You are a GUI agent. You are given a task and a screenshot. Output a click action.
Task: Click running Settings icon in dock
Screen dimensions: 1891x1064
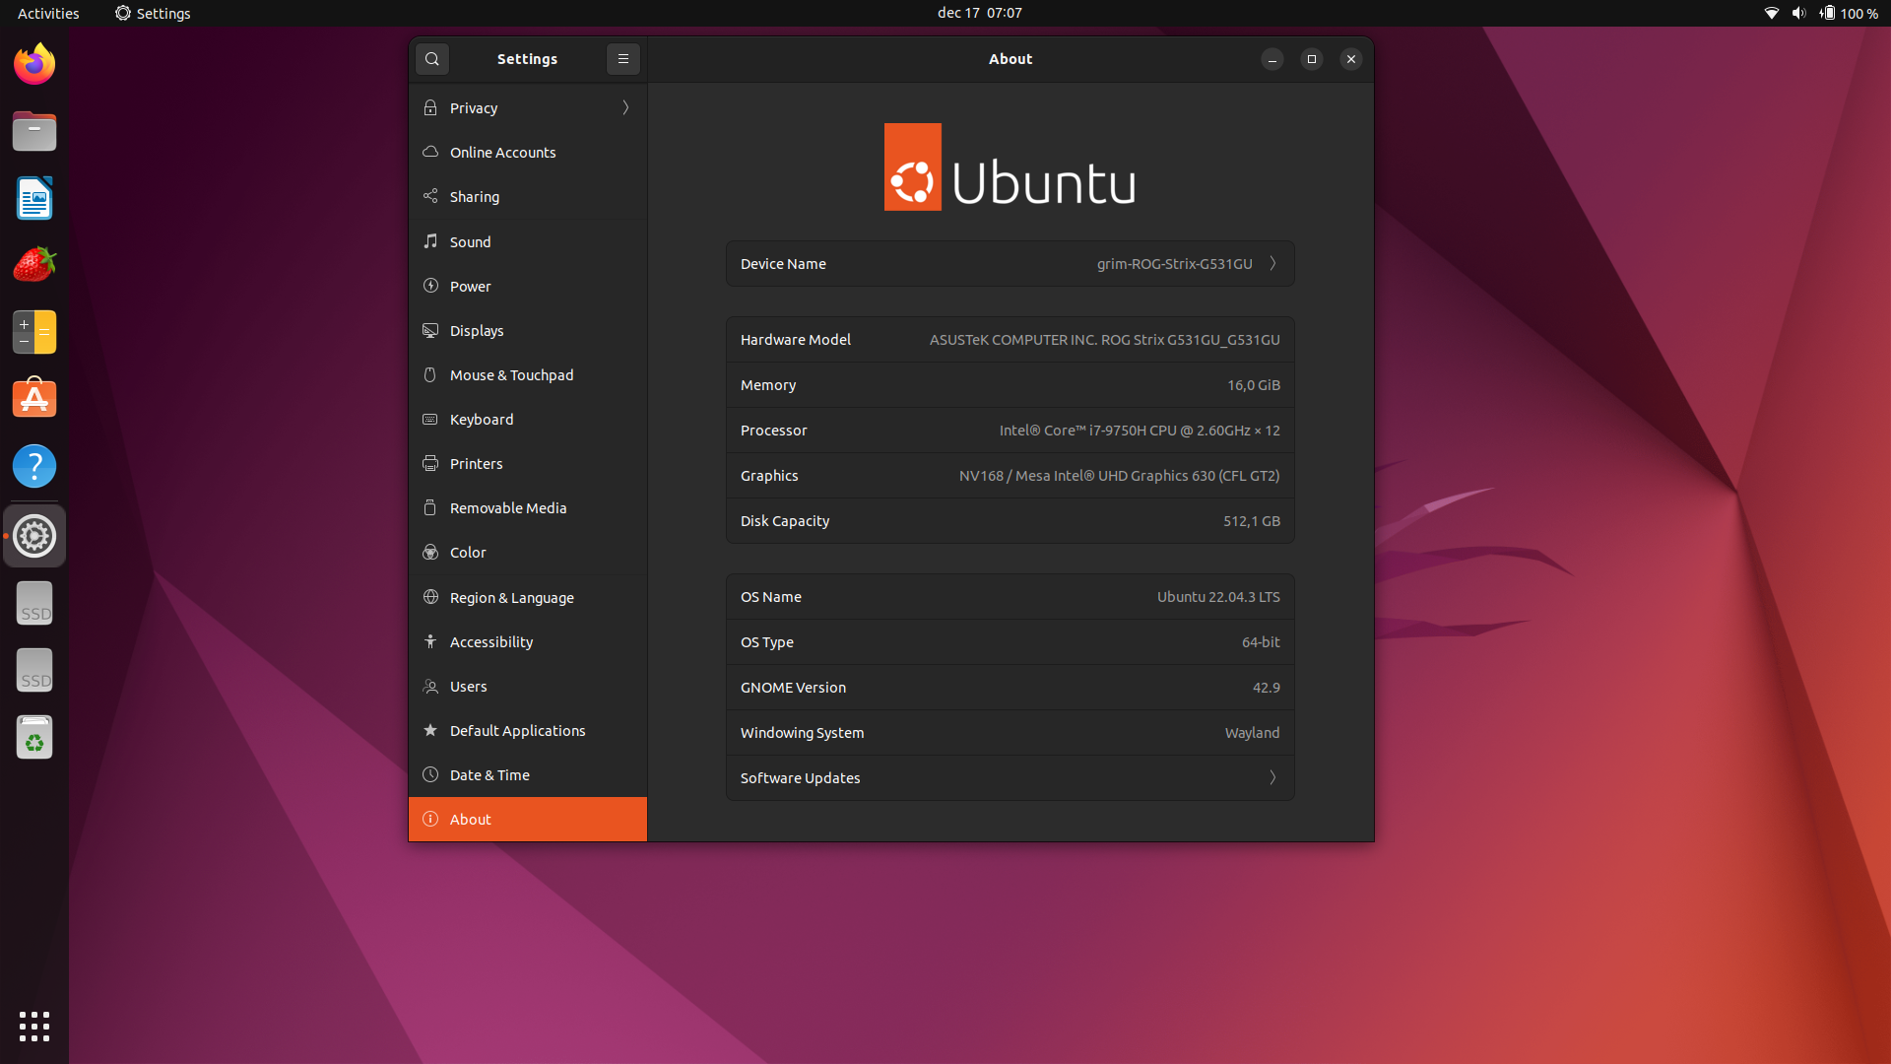(34, 536)
